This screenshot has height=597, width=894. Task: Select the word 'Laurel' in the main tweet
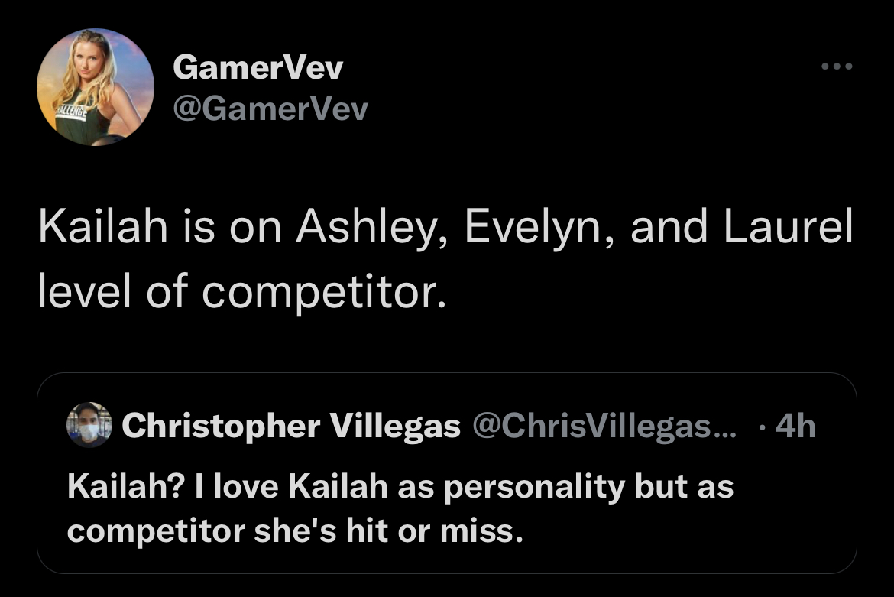pos(789,227)
